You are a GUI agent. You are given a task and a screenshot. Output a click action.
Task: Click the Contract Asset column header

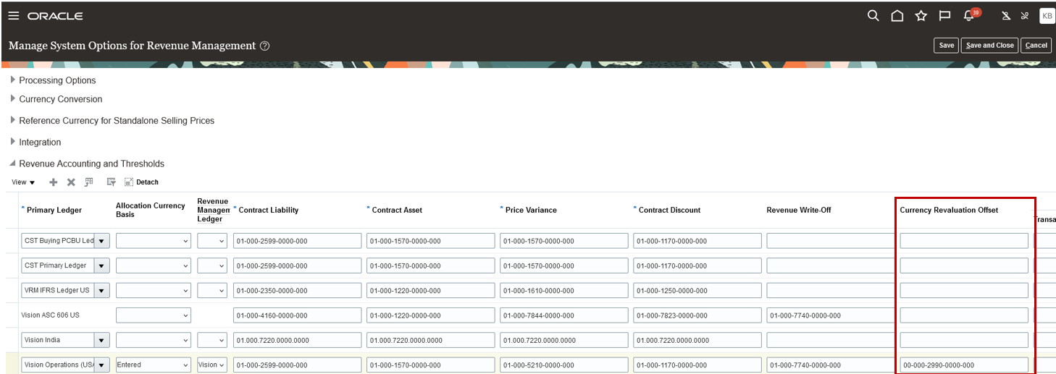(x=397, y=210)
